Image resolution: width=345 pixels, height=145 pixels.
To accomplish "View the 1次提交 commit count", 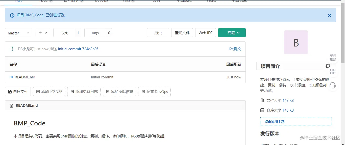I will point(235,49).
